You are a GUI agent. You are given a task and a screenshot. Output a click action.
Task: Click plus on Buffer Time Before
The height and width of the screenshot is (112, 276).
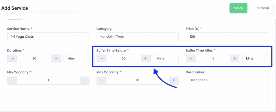145,58
